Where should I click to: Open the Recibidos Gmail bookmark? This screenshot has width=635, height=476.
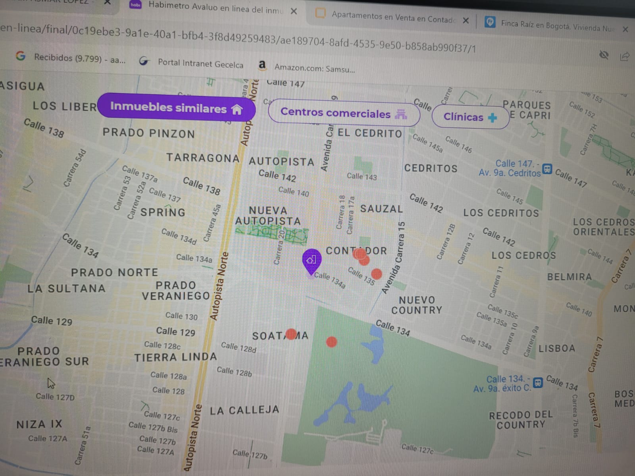point(71,58)
